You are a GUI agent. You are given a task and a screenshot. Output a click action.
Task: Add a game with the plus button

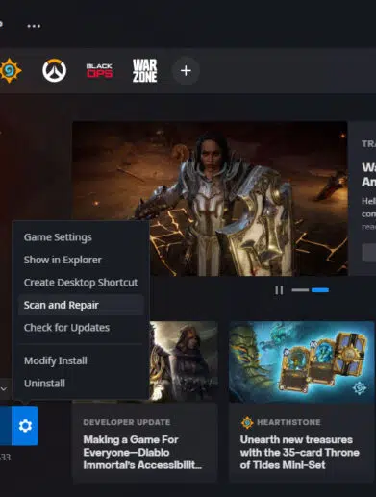(x=186, y=70)
